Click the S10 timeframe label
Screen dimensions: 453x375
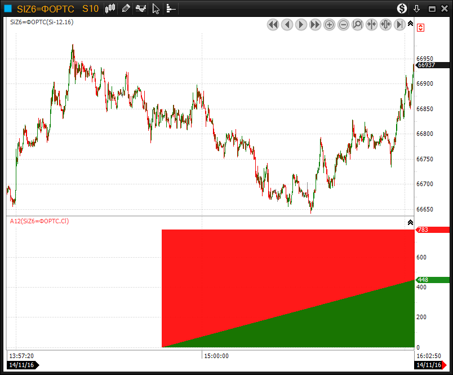[90, 8]
